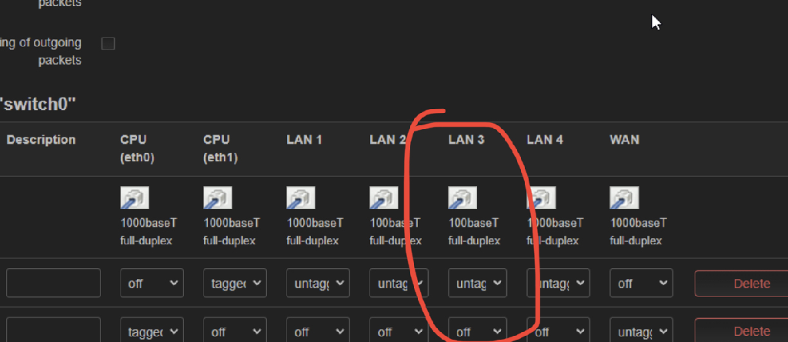Click the second row Description input field
The width and height of the screenshot is (788, 342).
pyautogui.click(x=53, y=330)
